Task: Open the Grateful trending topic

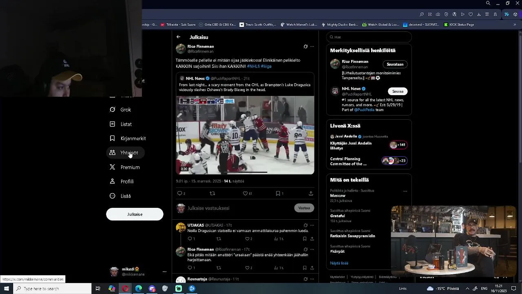Action: (337, 216)
